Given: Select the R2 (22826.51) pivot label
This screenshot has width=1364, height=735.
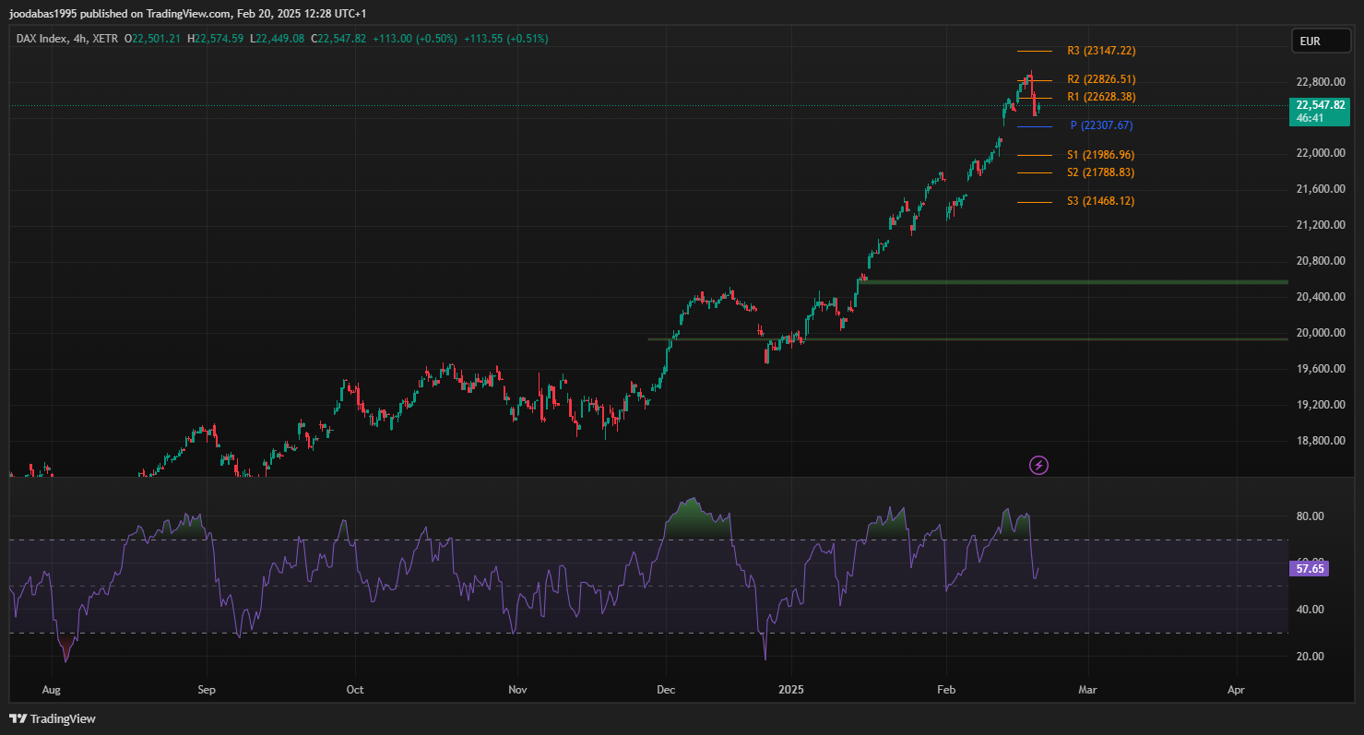Looking at the screenshot, I should pyautogui.click(x=1101, y=79).
